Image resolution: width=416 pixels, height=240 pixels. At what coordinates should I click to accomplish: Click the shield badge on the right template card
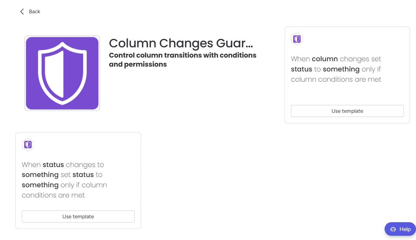(x=297, y=39)
